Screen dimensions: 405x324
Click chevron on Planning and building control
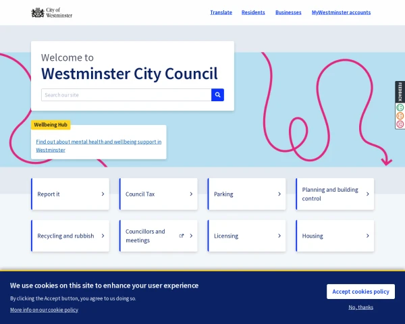368,194
